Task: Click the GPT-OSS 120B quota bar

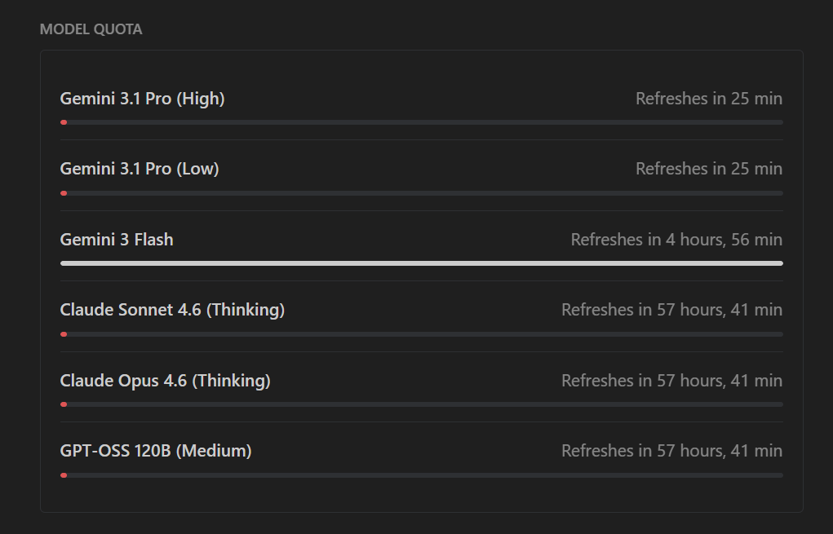Action: tap(421, 474)
